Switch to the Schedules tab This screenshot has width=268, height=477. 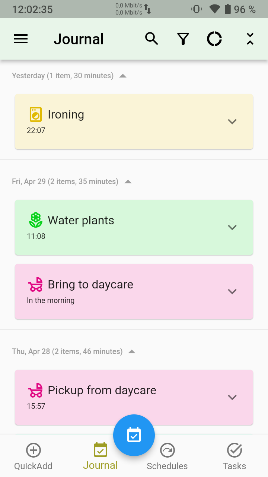(x=167, y=457)
